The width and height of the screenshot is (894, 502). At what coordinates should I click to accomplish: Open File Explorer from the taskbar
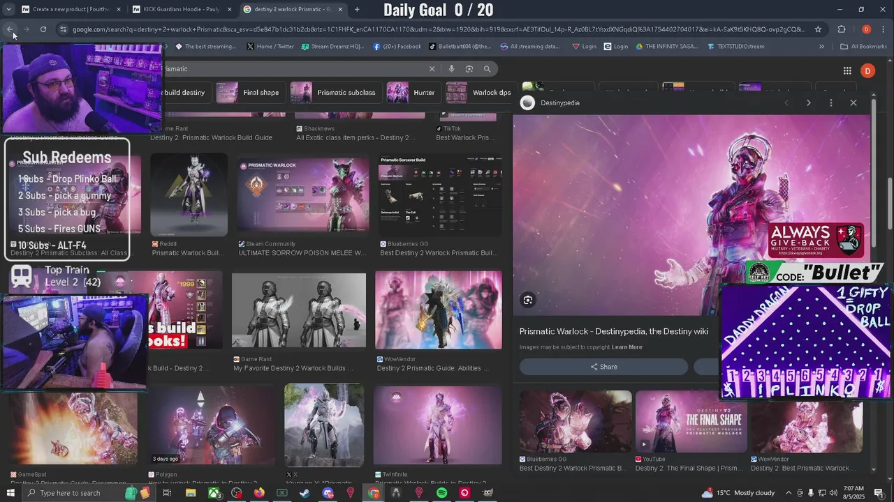[x=190, y=493]
